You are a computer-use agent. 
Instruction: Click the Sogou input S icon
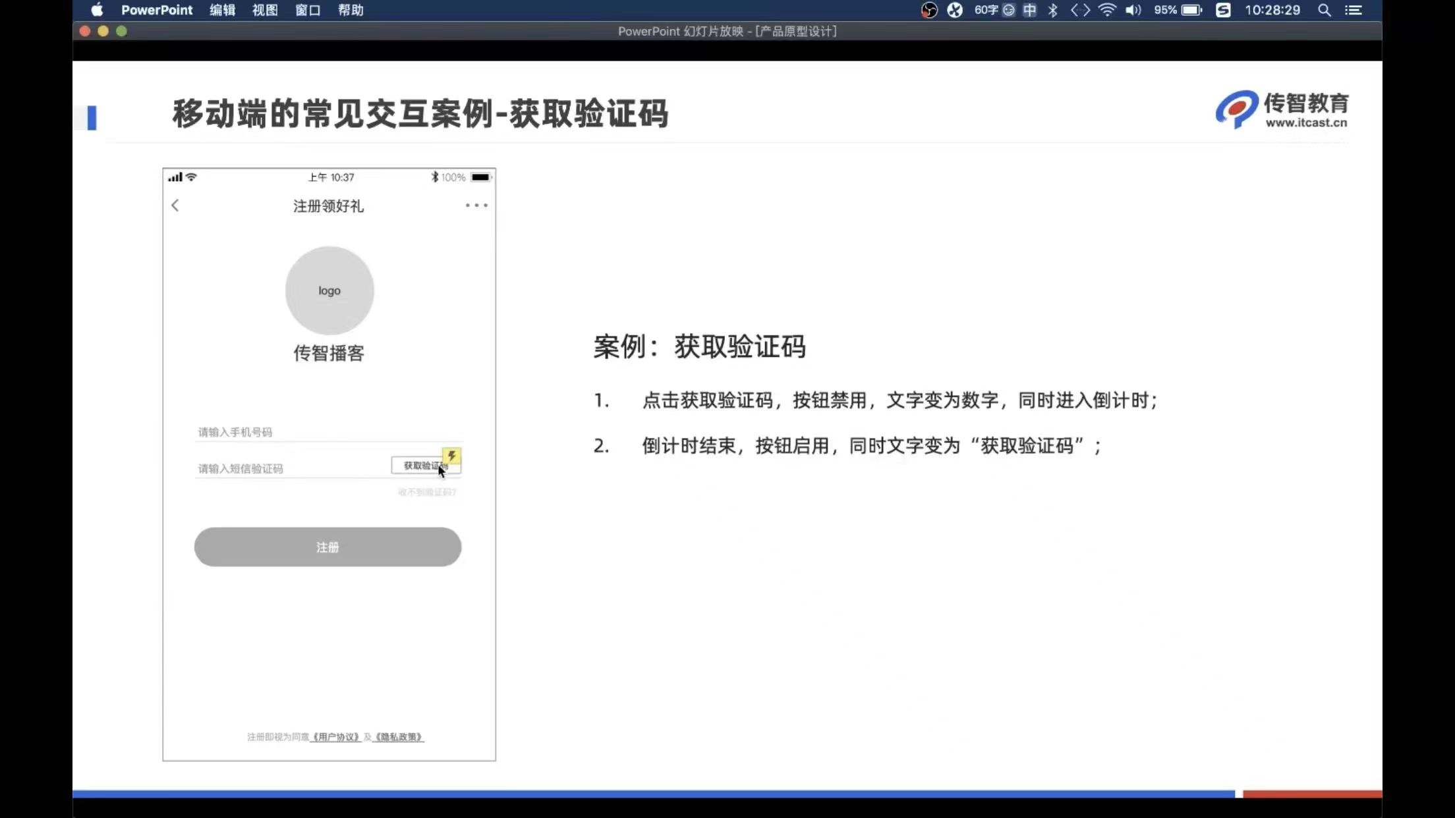point(1223,10)
